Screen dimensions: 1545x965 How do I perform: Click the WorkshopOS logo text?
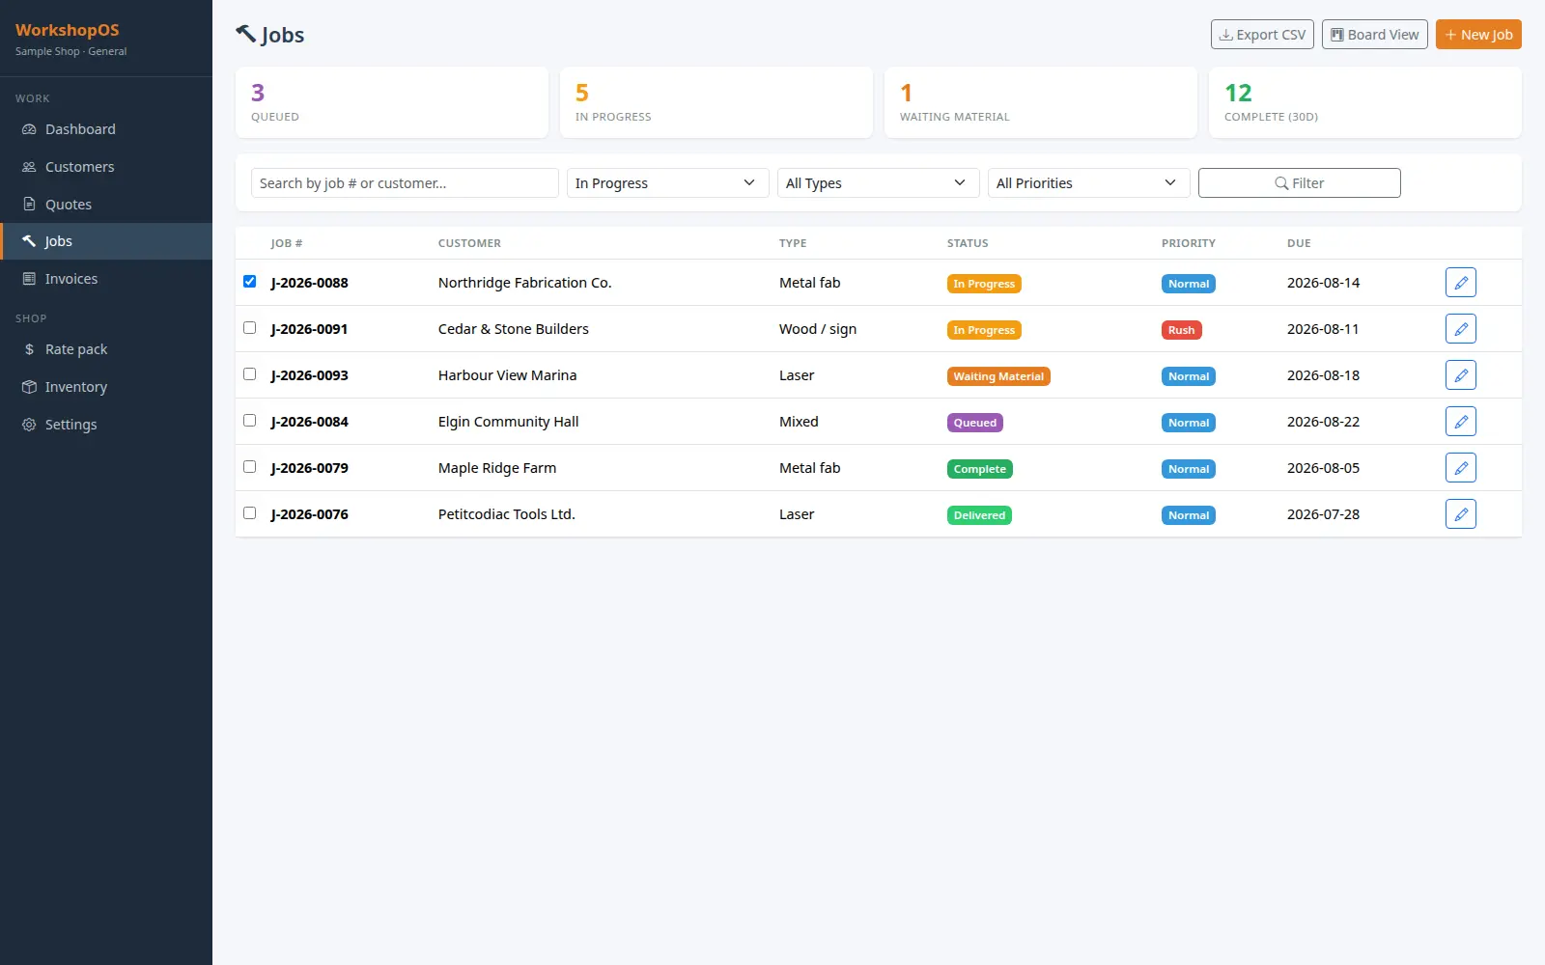(68, 30)
